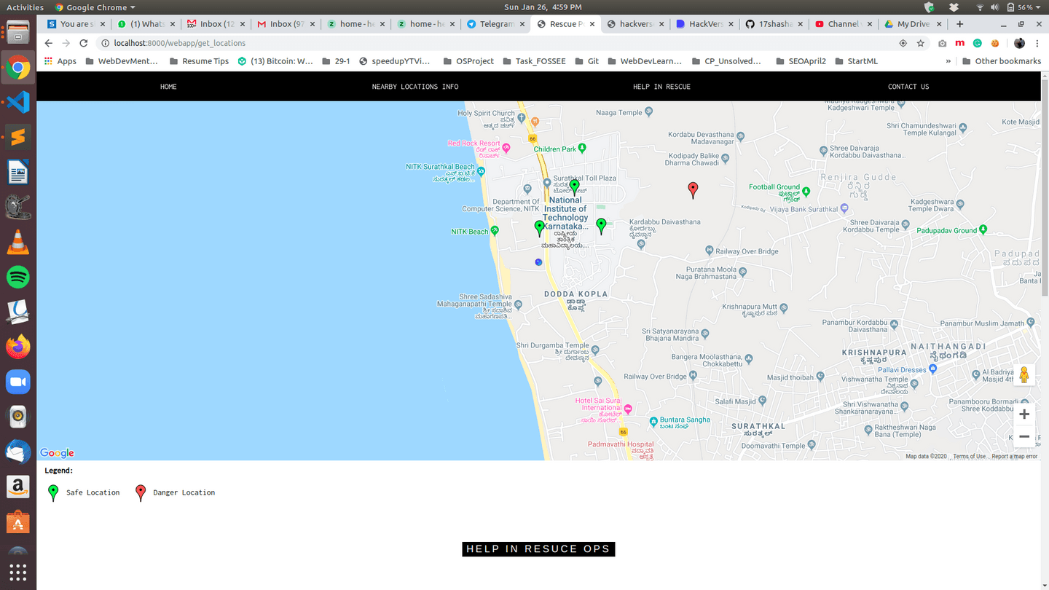Bookmark this page with the star
The width and height of the screenshot is (1049, 590).
(921, 43)
